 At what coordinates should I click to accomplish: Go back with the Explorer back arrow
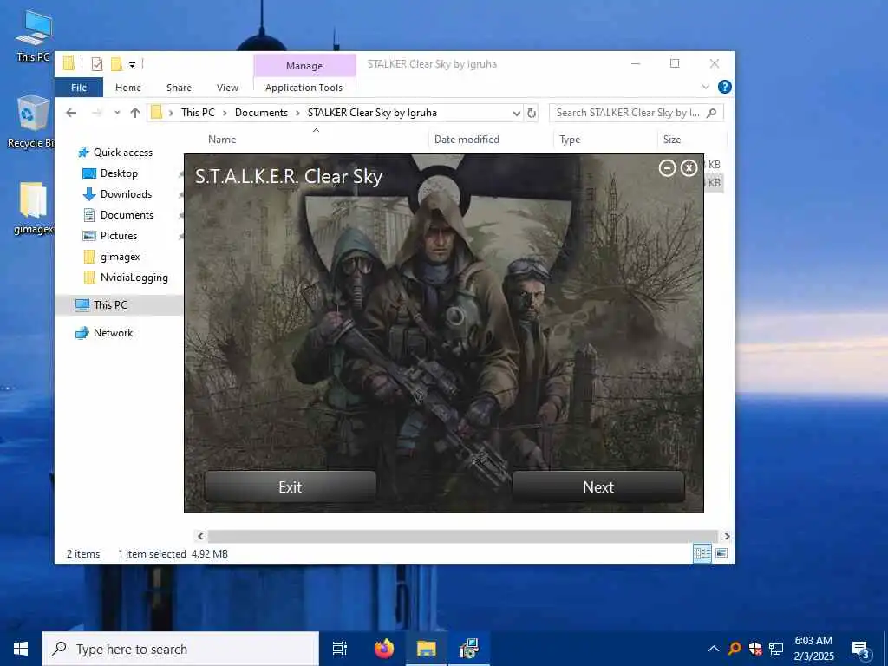(x=71, y=113)
